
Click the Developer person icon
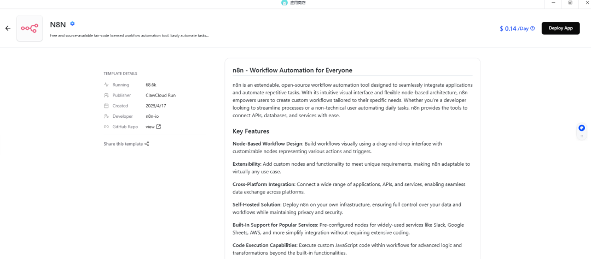pyautogui.click(x=106, y=116)
